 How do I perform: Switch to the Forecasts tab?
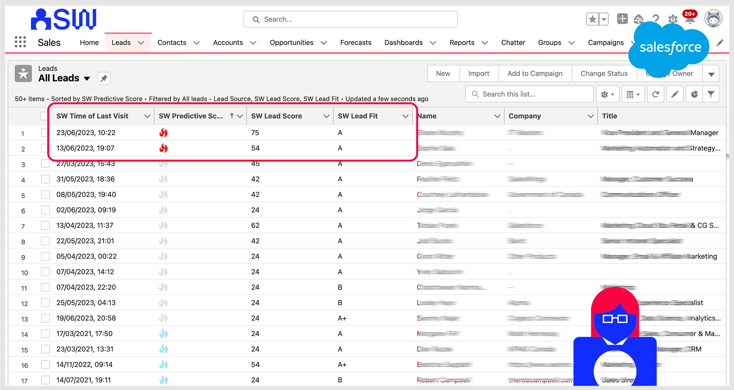pos(356,43)
